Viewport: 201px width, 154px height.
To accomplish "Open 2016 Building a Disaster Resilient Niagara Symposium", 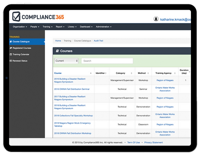I will (x=70, y=80).
